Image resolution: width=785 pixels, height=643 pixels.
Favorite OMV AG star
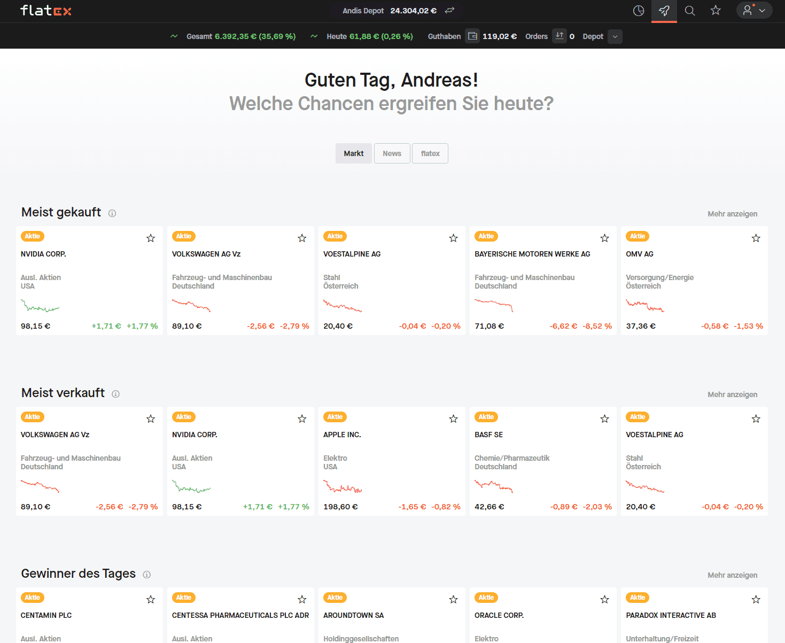coord(756,238)
